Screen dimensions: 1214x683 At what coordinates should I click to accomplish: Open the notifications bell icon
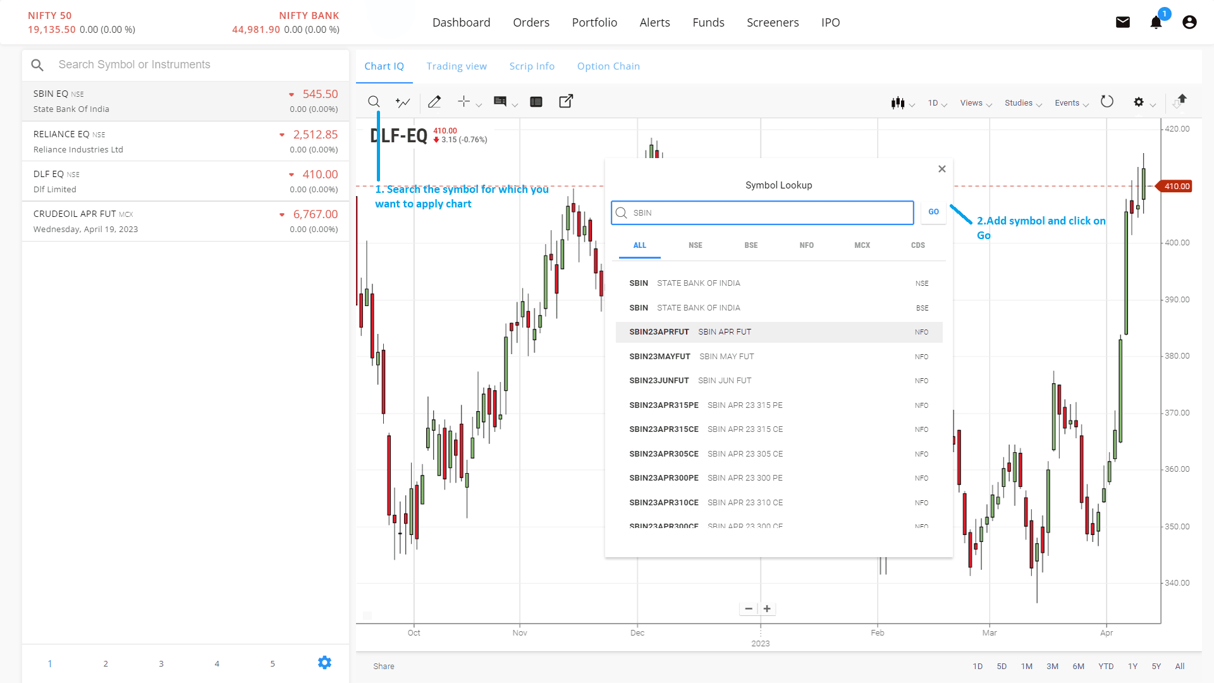coord(1156,23)
